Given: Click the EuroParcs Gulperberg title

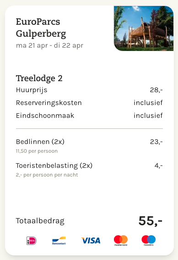Looking at the screenshot, I should pos(41,28).
